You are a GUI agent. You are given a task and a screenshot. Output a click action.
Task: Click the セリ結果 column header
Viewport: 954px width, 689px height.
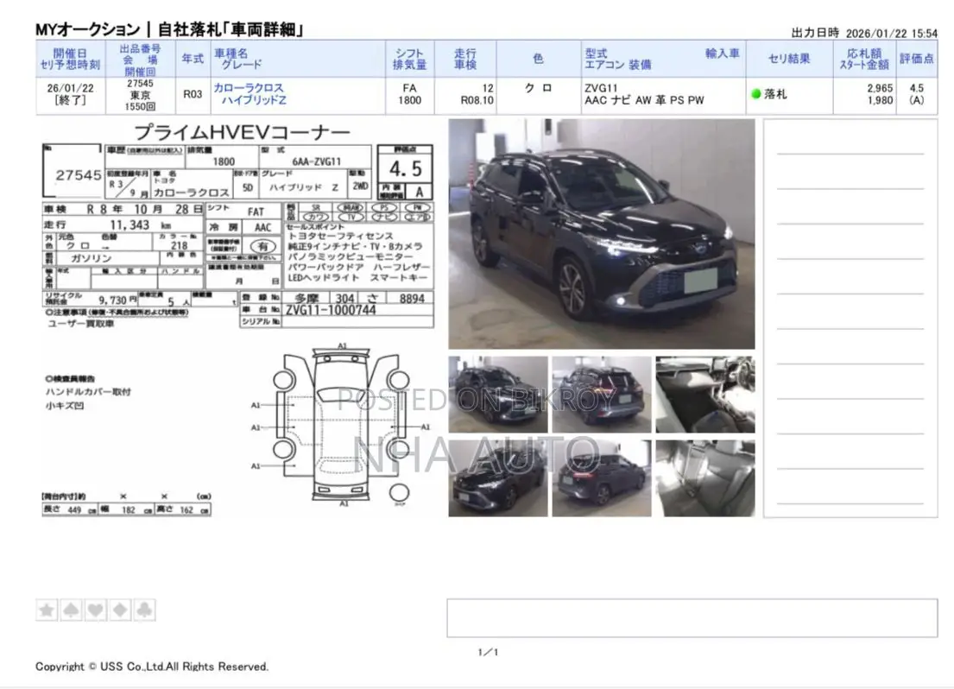coord(789,59)
